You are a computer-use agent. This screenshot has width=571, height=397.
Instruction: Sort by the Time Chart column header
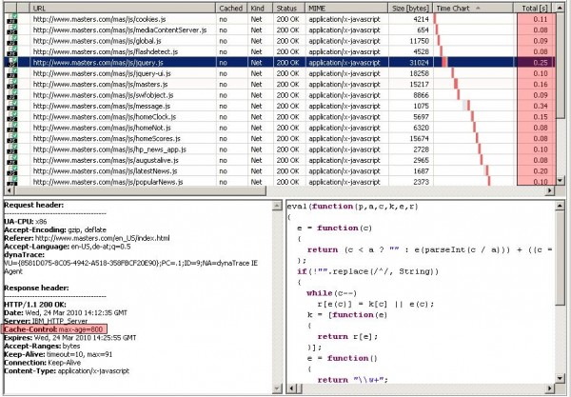(473, 8)
